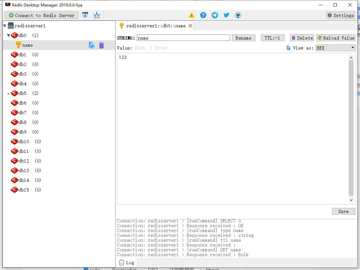The height and width of the screenshot is (270, 360).
Task: Open the GitHub icon in toolbar
Action: 238,15
